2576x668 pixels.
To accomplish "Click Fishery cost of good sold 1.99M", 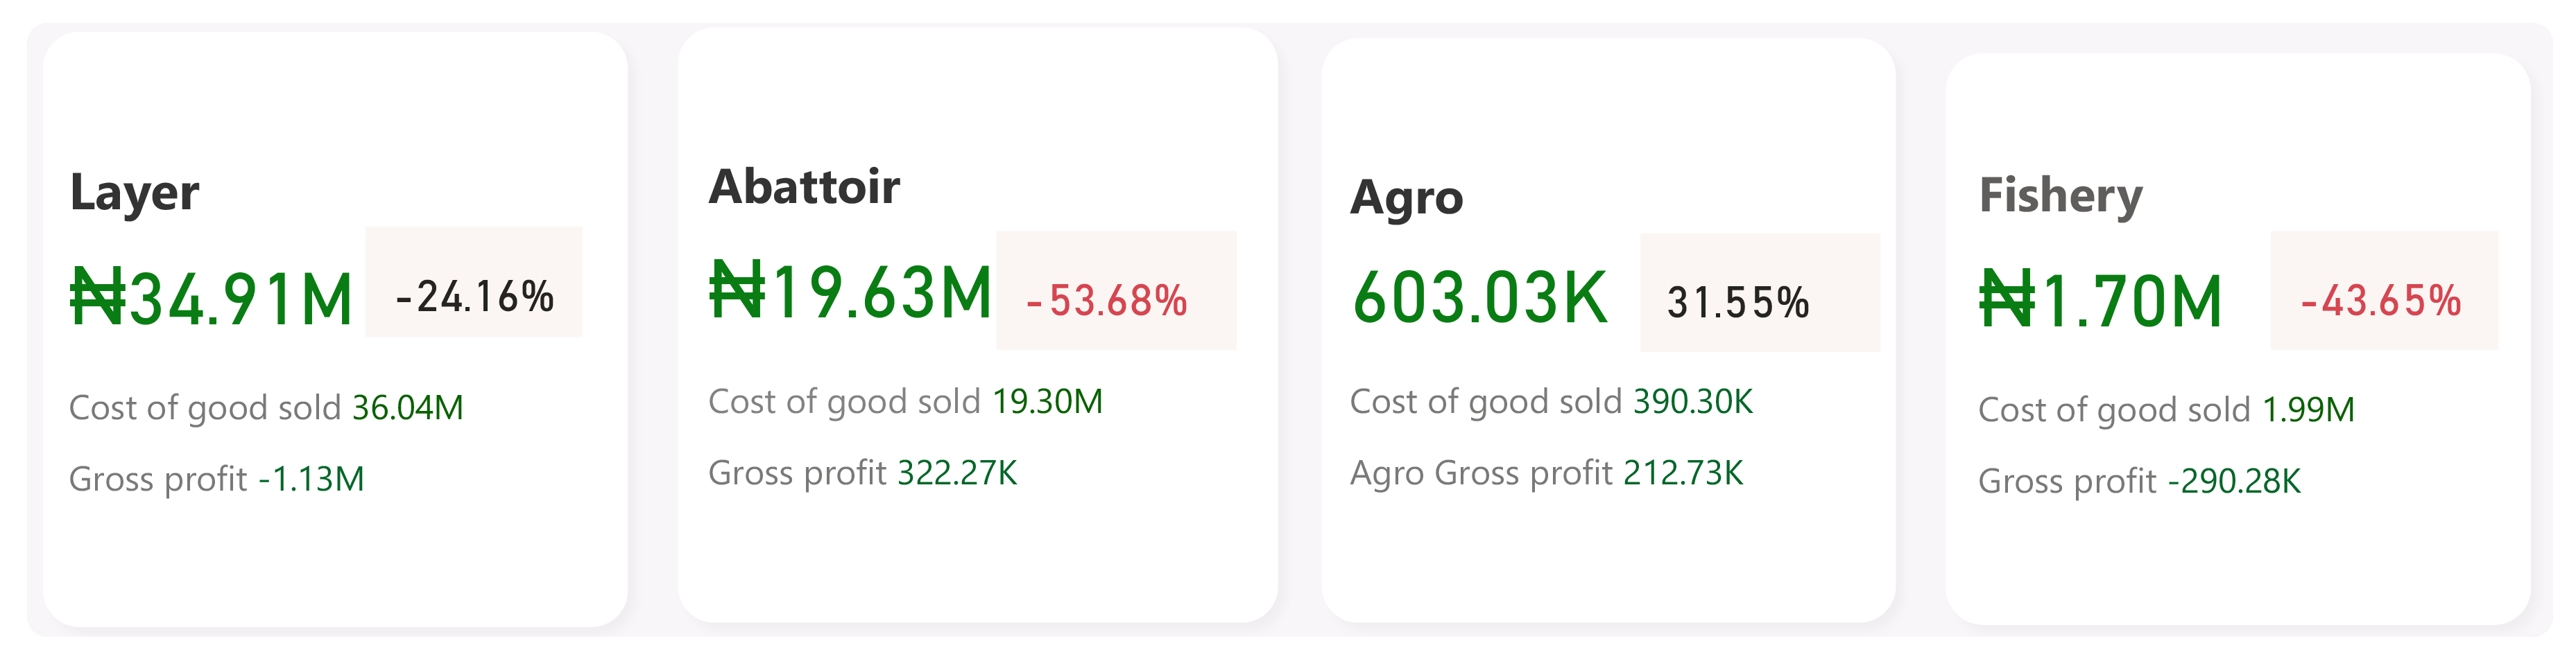I will point(2166,410).
